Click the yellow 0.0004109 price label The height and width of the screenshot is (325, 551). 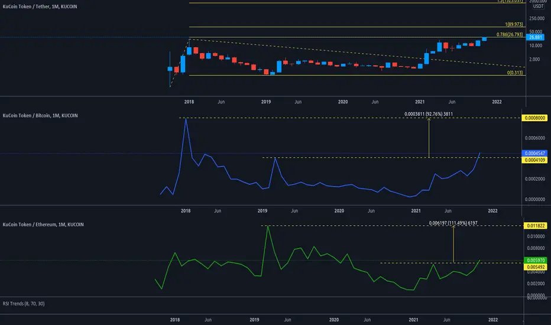(x=535, y=160)
